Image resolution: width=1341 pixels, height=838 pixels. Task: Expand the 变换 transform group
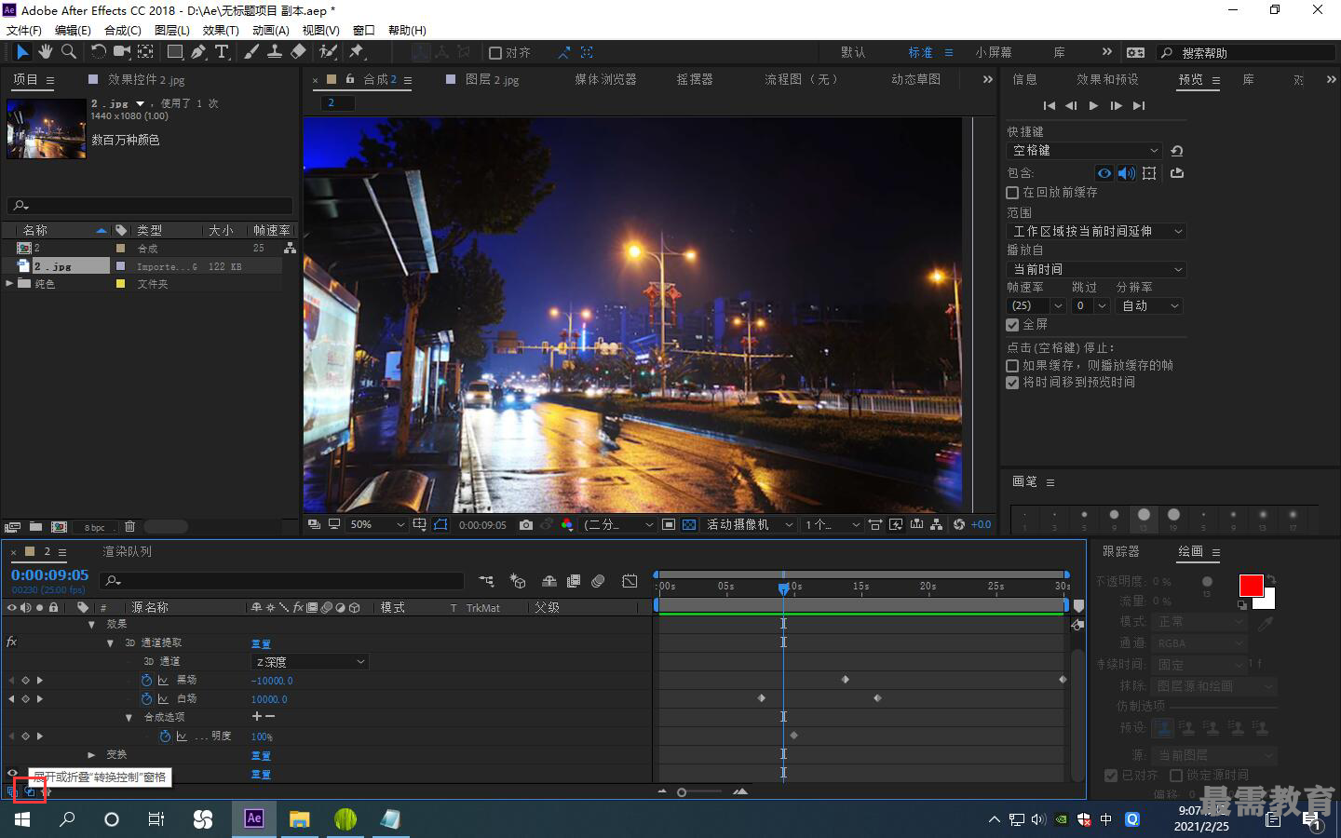[91, 755]
